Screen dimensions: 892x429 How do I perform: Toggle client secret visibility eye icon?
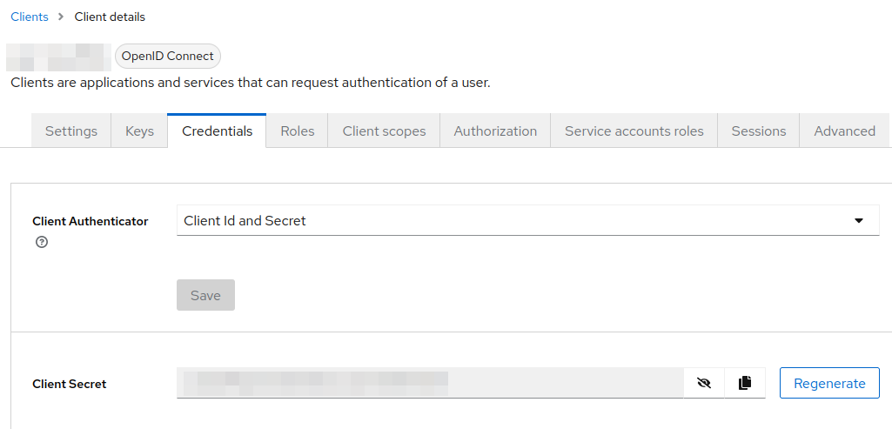704,383
